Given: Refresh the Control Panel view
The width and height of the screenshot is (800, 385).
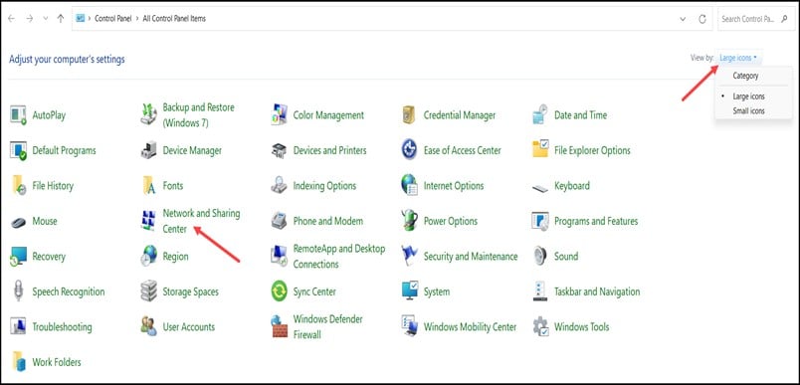Looking at the screenshot, I should (x=702, y=19).
